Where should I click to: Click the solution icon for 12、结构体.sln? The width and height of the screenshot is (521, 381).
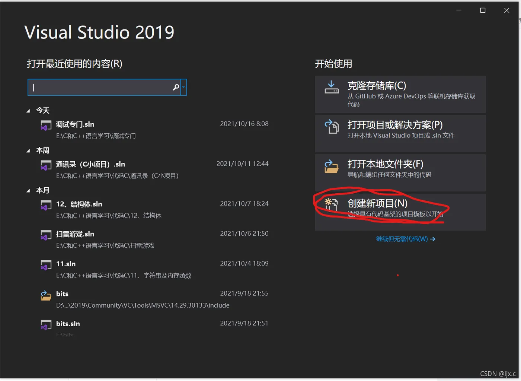tap(46, 205)
